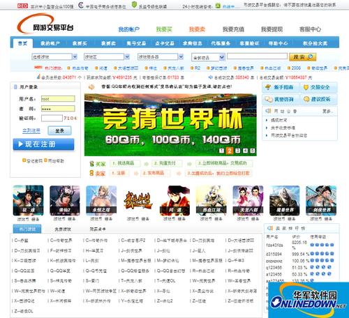
Task: Open 账号交易 in the navigation bar
Action: (x=136, y=43)
